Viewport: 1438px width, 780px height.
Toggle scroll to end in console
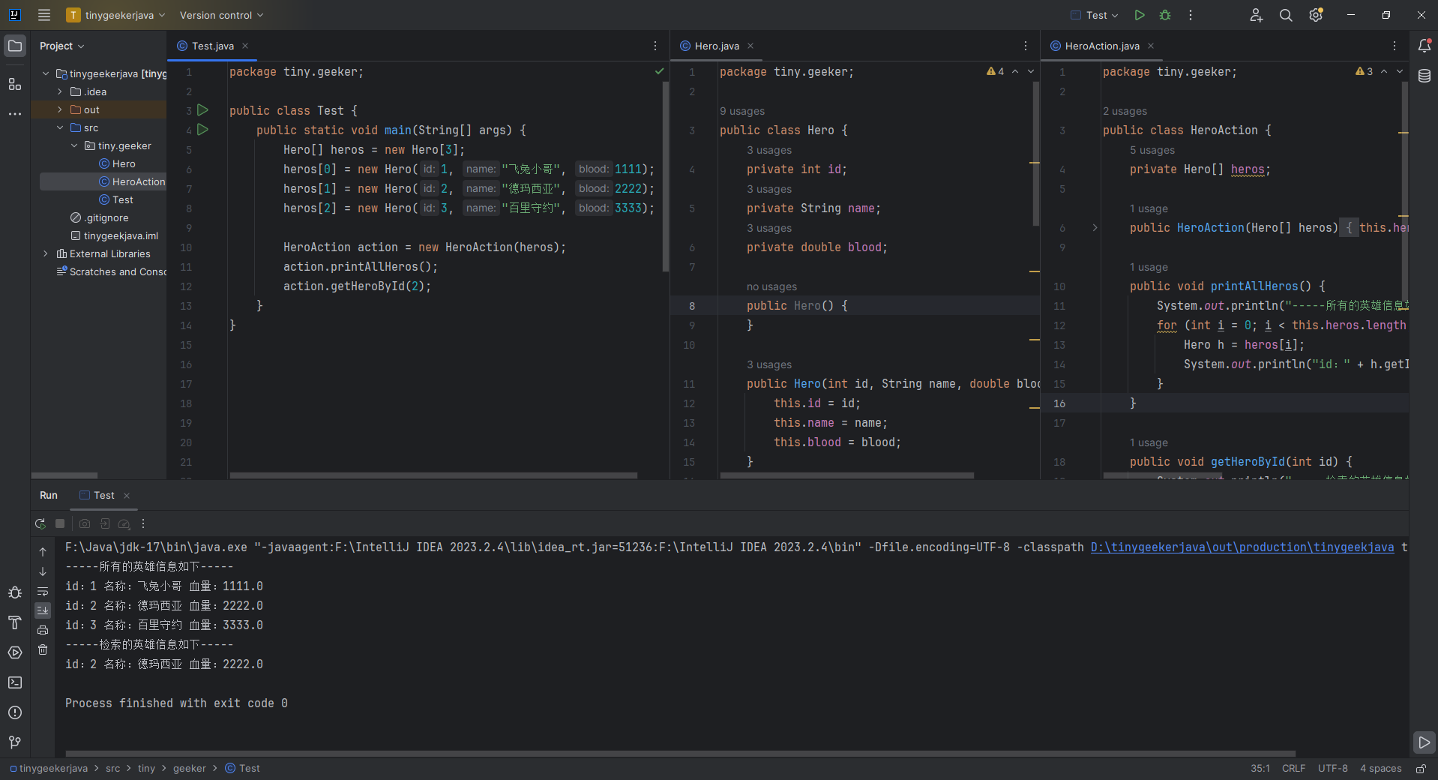43,610
